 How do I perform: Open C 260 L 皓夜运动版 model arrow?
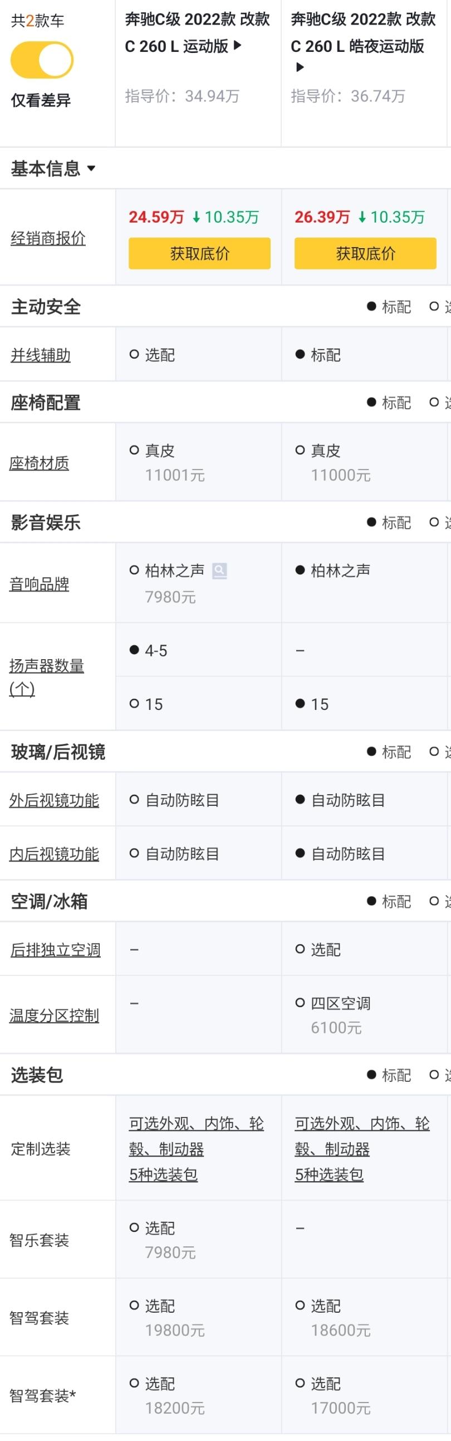click(x=300, y=67)
